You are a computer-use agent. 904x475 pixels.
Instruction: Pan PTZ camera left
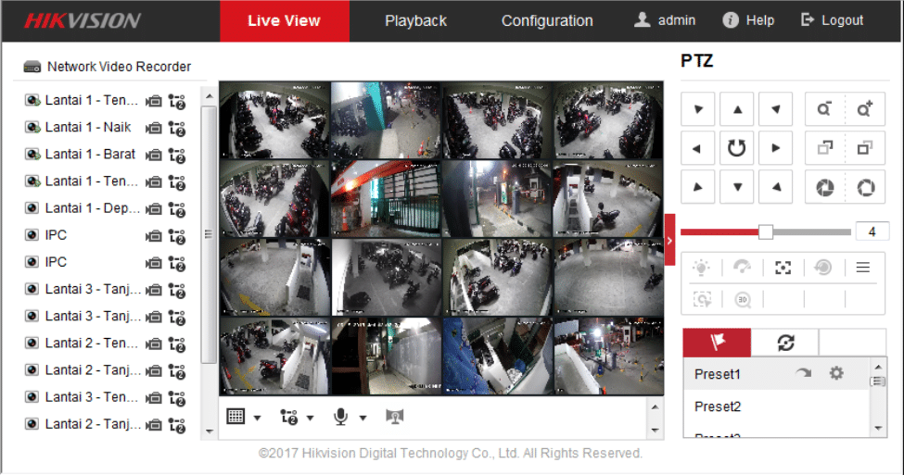(x=697, y=148)
